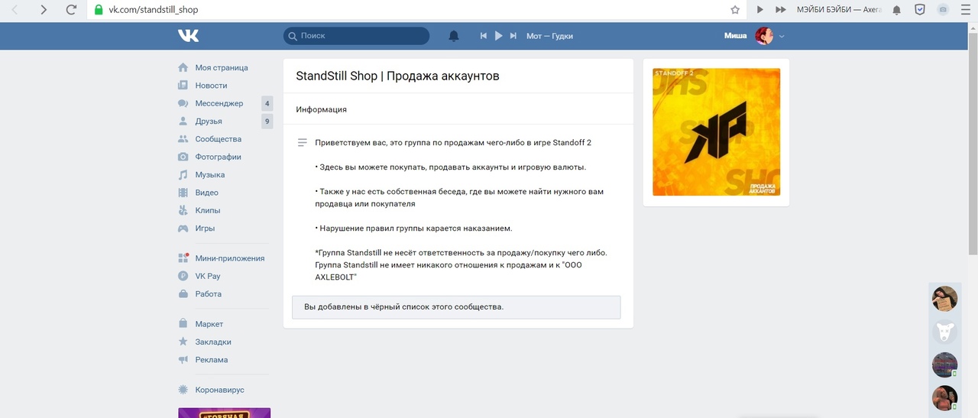Click the Мот — Гудки track title
This screenshot has height=418, width=978.
coord(549,36)
